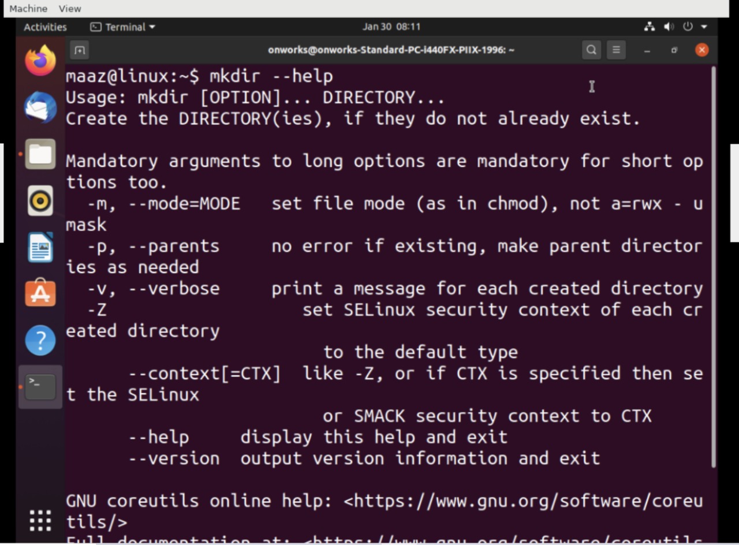Open the terminal hamburger menu
Screen dimensions: 739x545
tap(616, 50)
